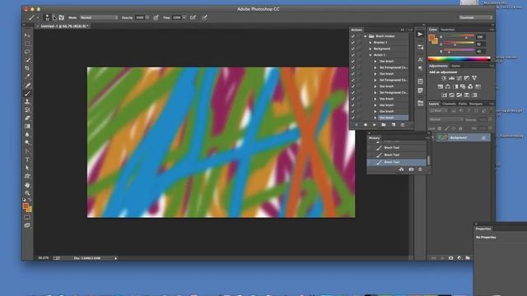Set the foreground color in the toolbox
The height and width of the screenshot is (296, 527).
pyautogui.click(x=26, y=206)
